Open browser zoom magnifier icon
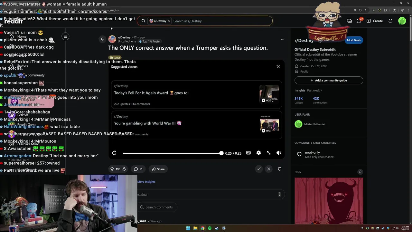The height and width of the screenshot is (232, 412). coord(355,10)
